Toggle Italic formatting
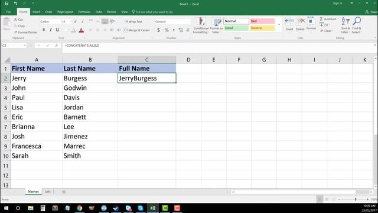This screenshot has height=213, width=378. point(50,30)
